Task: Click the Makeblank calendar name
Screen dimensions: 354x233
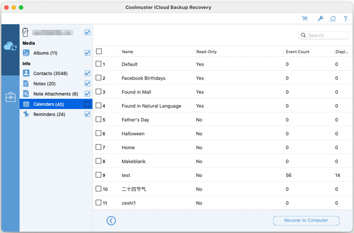Action: (134, 161)
